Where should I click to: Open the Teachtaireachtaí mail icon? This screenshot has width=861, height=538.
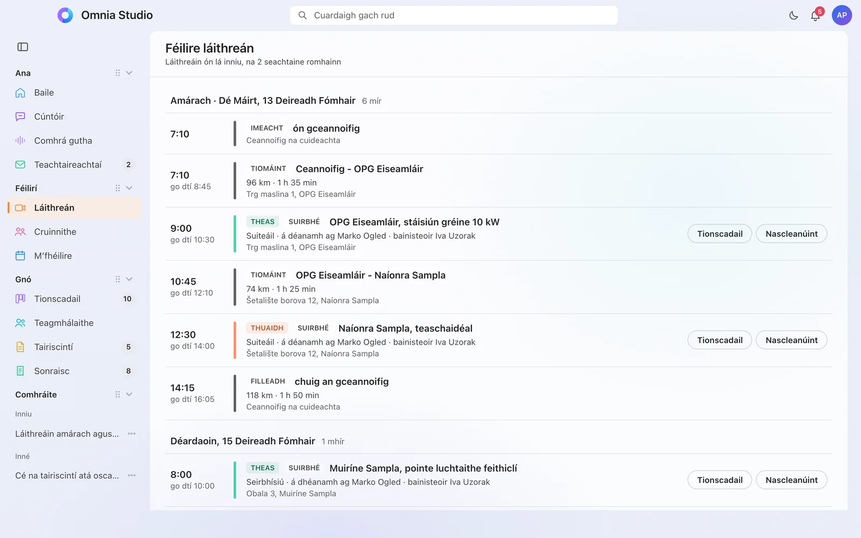click(20, 165)
